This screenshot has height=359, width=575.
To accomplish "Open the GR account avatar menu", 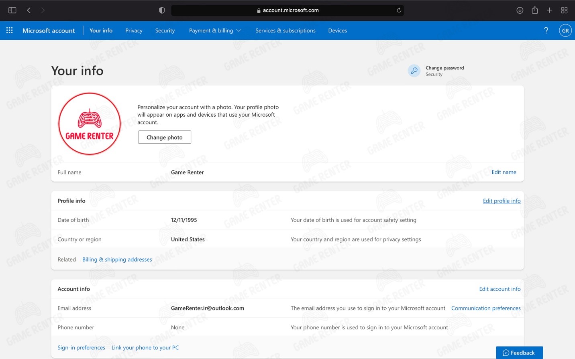I will tap(565, 30).
